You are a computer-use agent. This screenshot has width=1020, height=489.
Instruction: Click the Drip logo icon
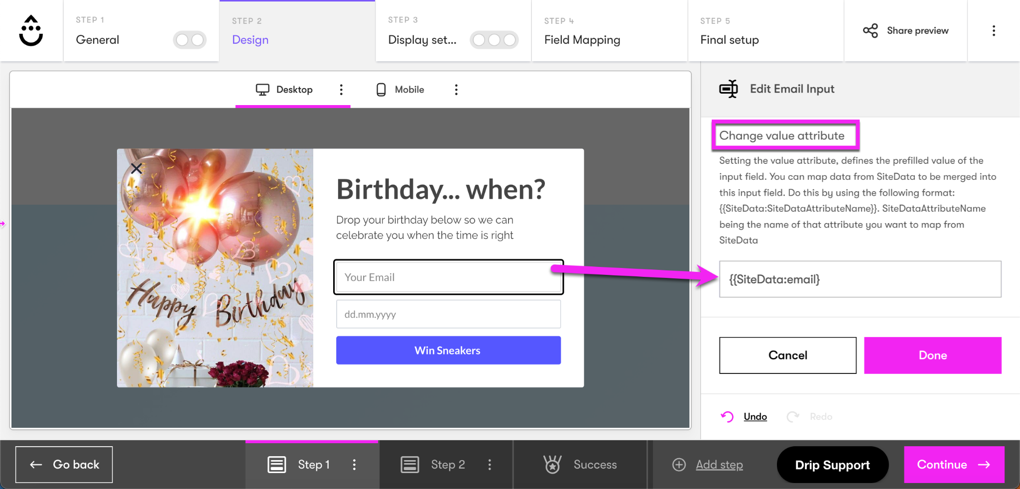click(x=30, y=31)
